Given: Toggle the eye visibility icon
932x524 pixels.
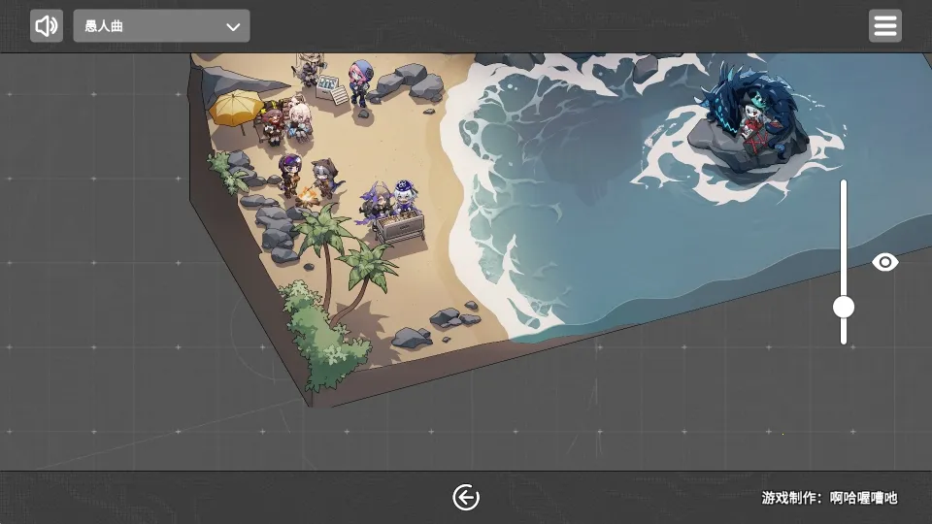Looking at the screenshot, I should 884,262.
